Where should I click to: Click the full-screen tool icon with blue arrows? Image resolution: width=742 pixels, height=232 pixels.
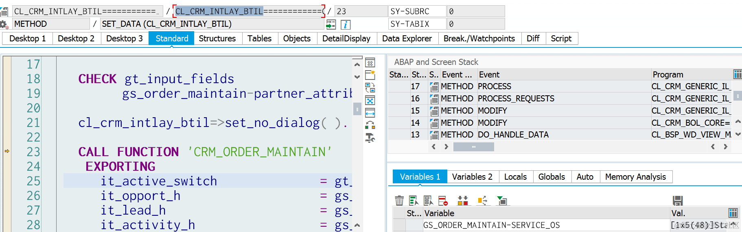click(x=370, y=100)
